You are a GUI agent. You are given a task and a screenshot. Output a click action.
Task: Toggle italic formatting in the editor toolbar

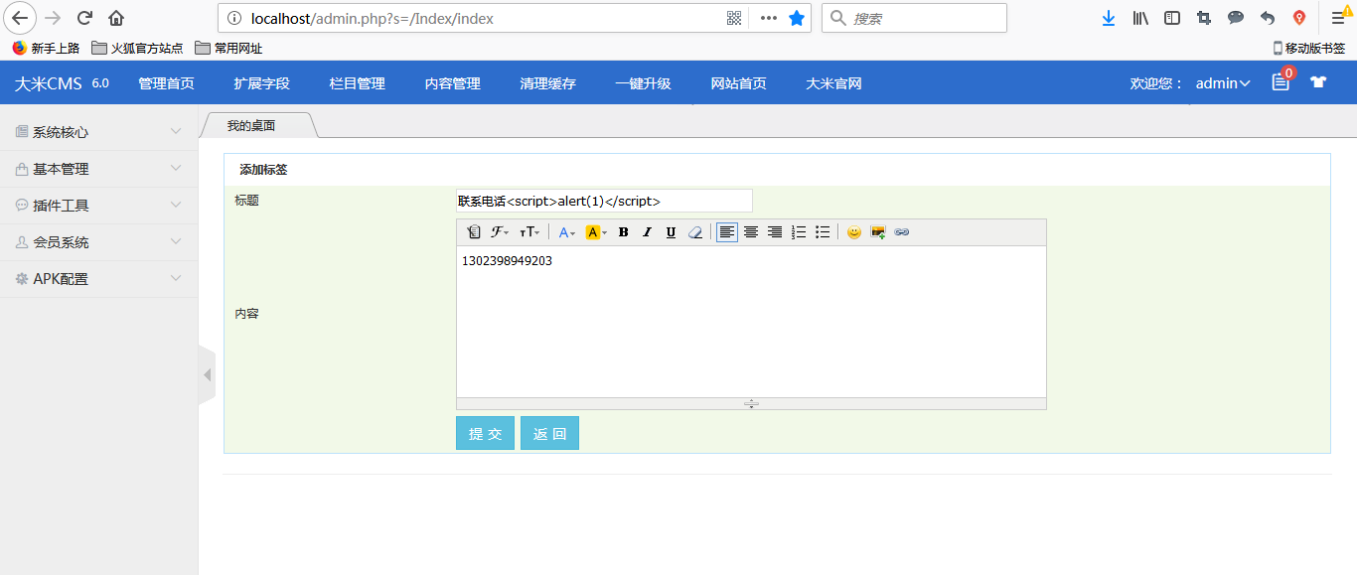click(x=647, y=232)
